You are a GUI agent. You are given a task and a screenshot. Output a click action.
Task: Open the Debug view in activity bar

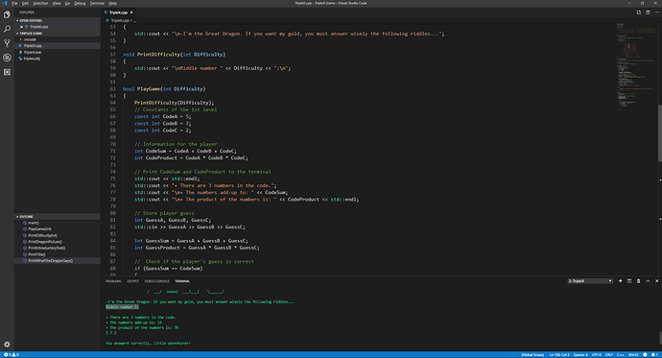pyautogui.click(x=7, y=58)
